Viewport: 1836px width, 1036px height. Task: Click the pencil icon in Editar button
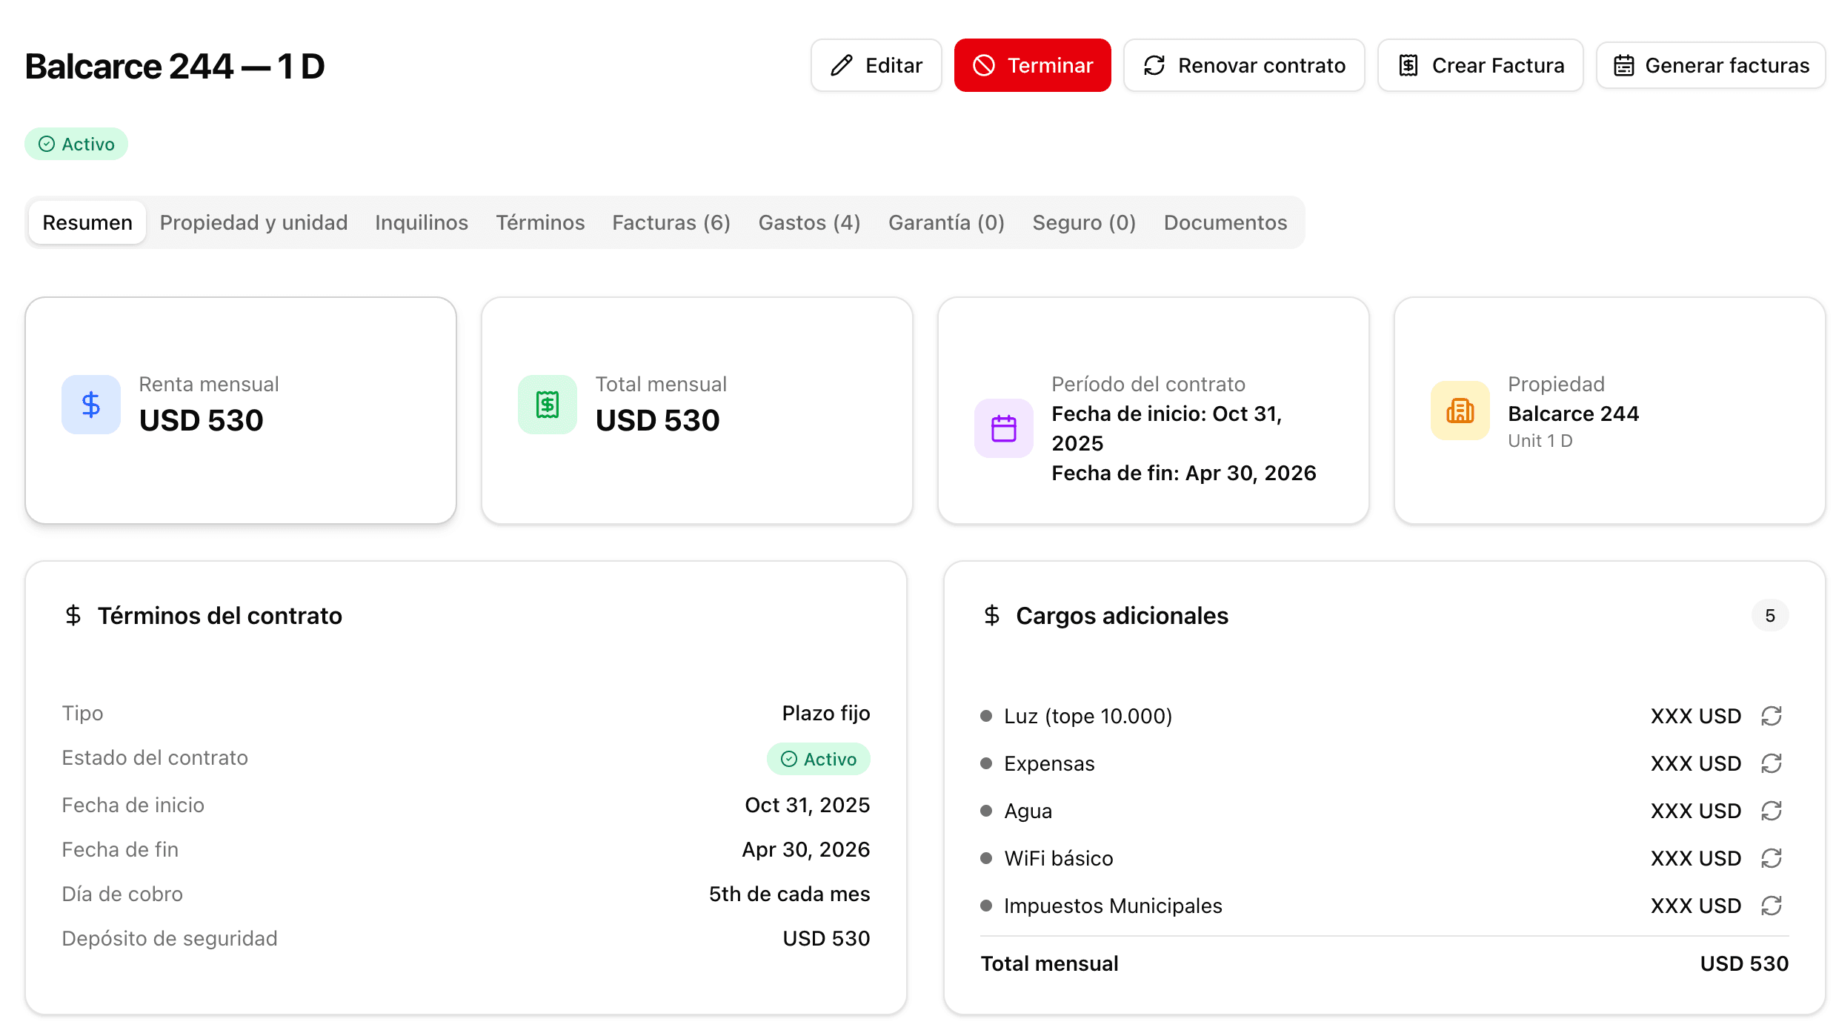(841, 65)
